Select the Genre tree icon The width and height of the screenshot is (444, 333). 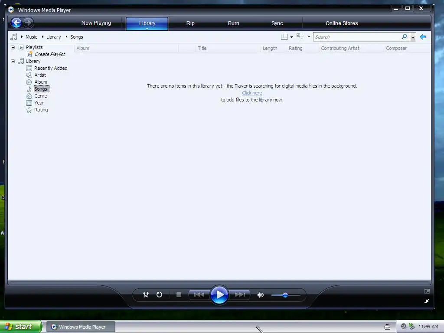(x=29, y=96)
